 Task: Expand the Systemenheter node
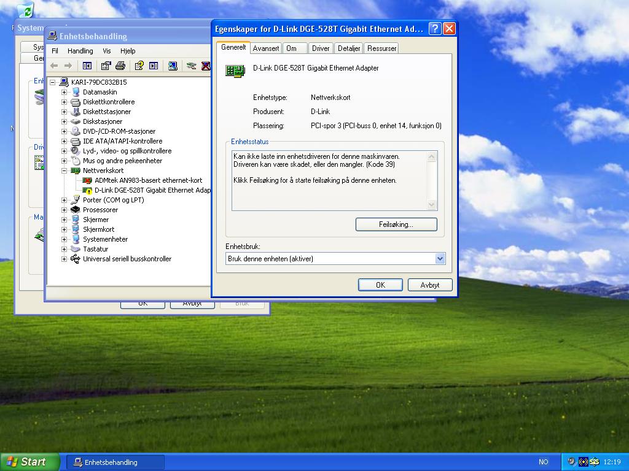64,239
